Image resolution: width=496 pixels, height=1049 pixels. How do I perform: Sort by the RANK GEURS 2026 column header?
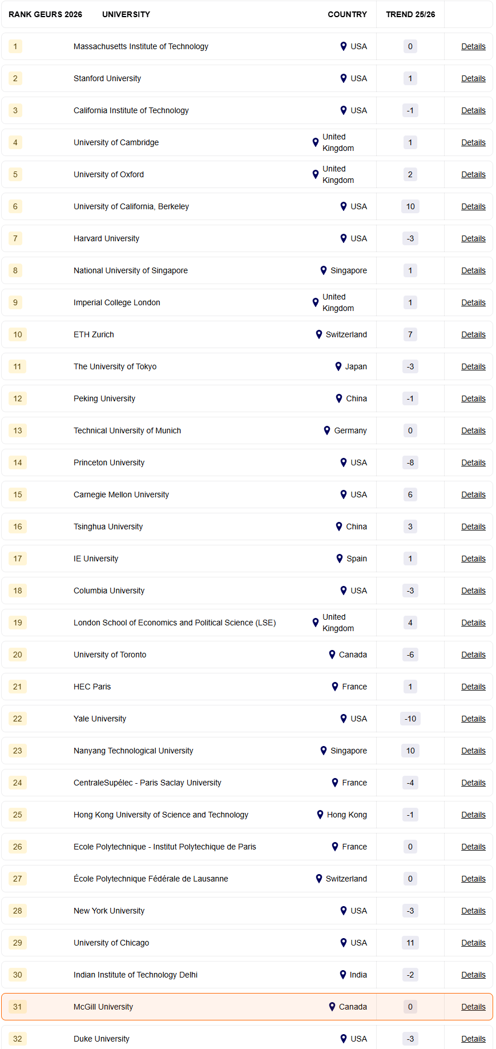[45, 14]
